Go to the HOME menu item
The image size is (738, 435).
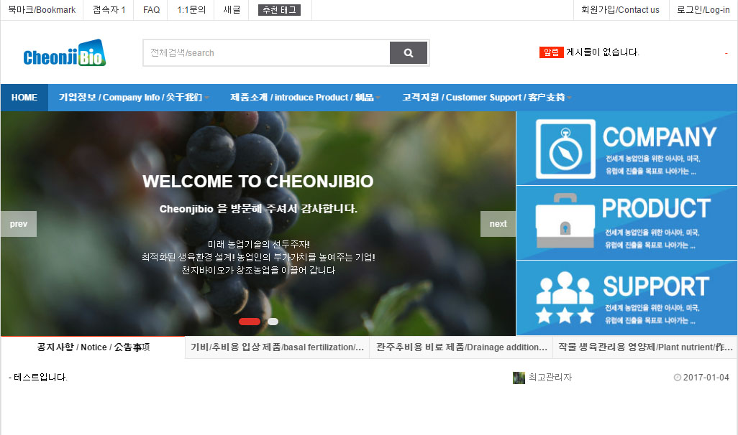(24, 98)
